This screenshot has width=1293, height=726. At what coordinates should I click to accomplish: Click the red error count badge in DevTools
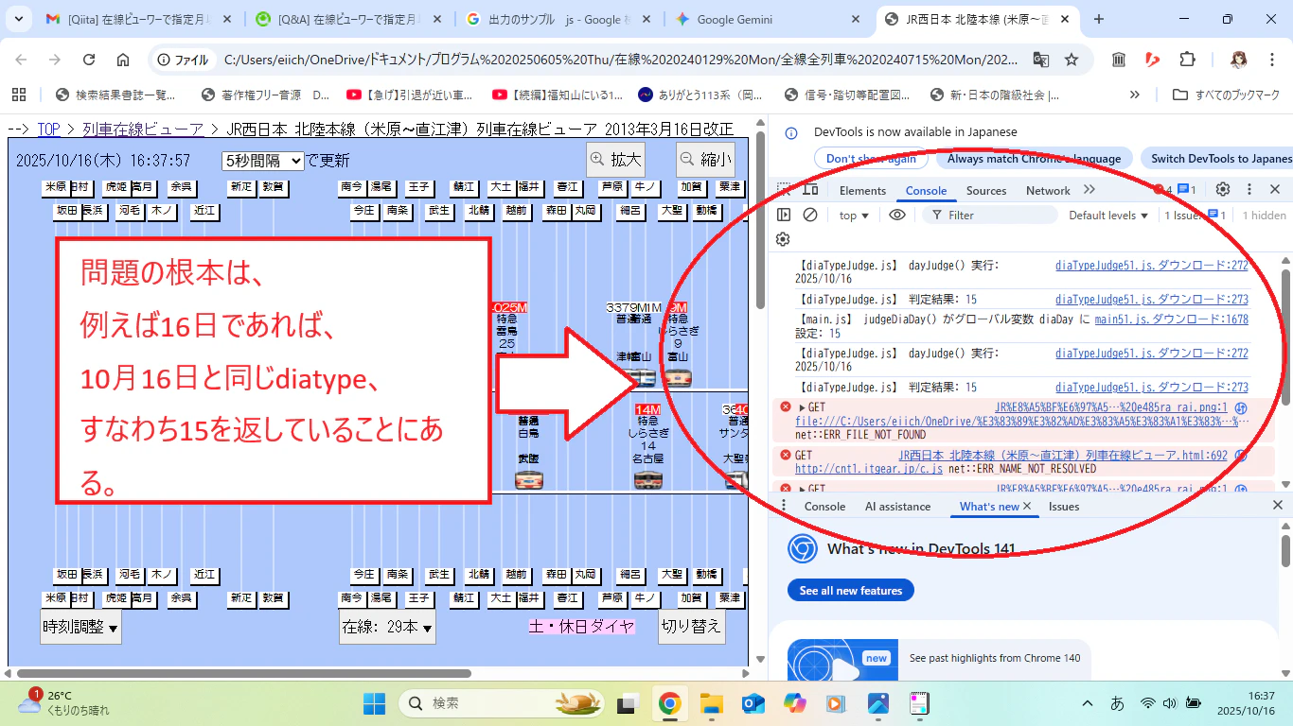pyautogui.click(x=1162, y=190)
